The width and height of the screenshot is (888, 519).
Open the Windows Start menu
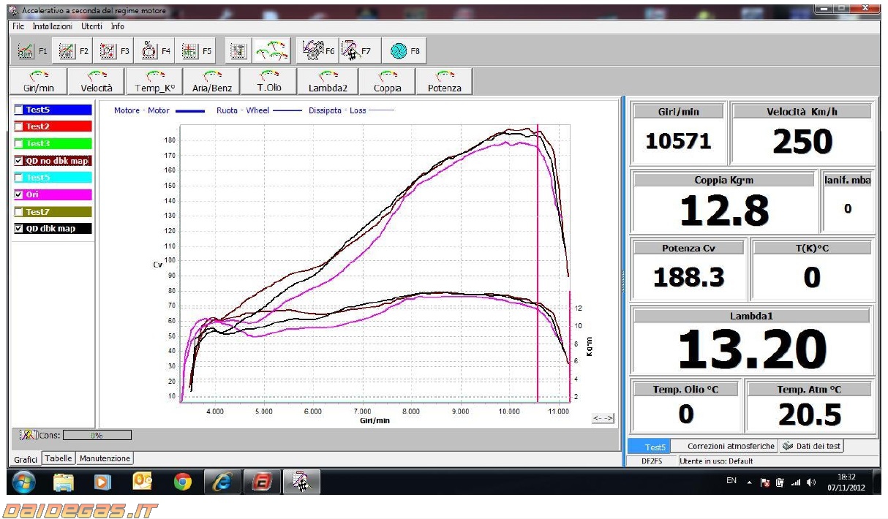(x=23, y=482)
